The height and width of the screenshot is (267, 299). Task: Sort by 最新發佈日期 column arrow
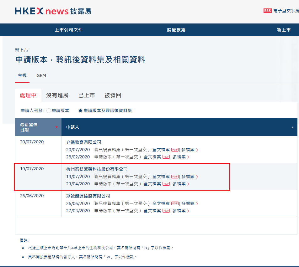tap(56, 127)
